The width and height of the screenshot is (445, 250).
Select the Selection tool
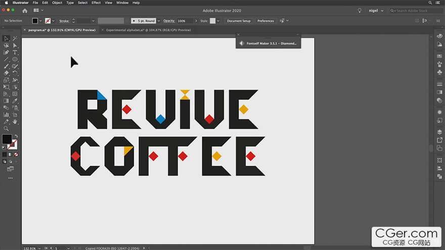click(6, 38)
